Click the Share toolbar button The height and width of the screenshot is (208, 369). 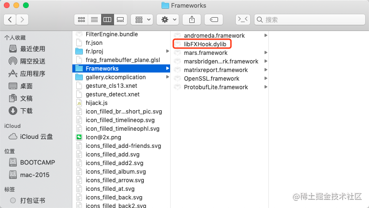[x=192, y=20]
